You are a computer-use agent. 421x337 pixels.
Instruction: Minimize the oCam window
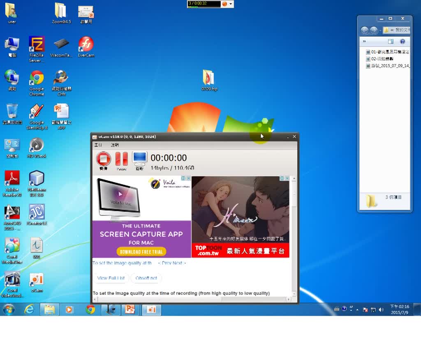(x=288, y=137)
